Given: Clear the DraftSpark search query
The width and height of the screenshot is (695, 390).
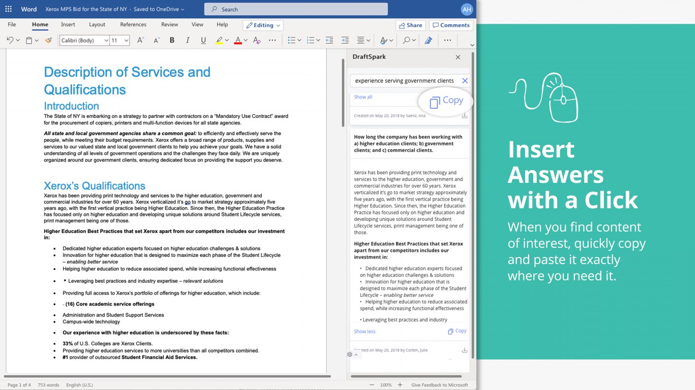Looking at the screenshot, I should 465,81.
